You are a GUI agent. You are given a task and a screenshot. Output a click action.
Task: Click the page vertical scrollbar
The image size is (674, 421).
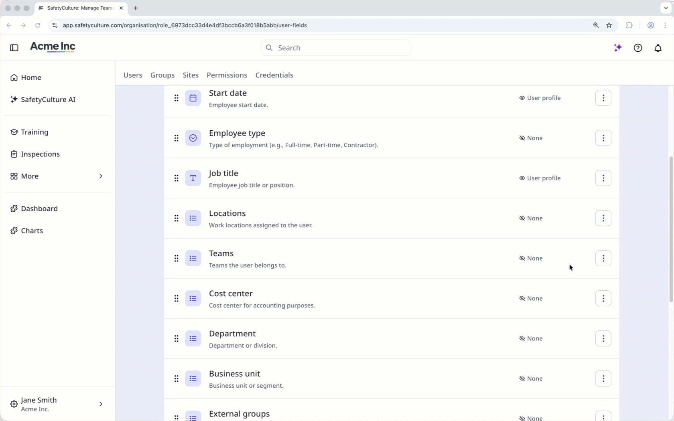tap(671, 229)
